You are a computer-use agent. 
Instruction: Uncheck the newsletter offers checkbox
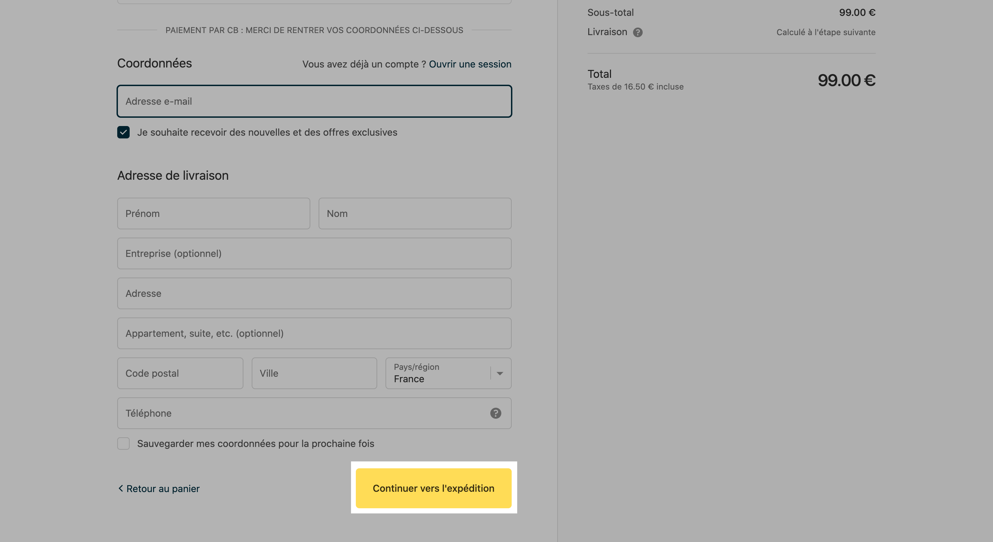tap(123, 133)
